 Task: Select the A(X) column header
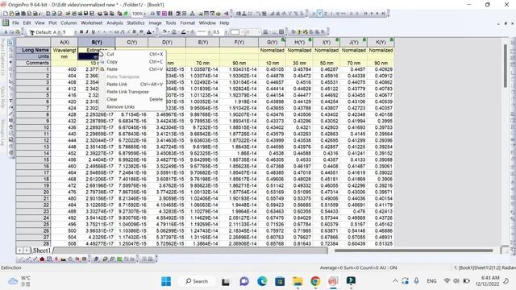[x=64, y=43]
